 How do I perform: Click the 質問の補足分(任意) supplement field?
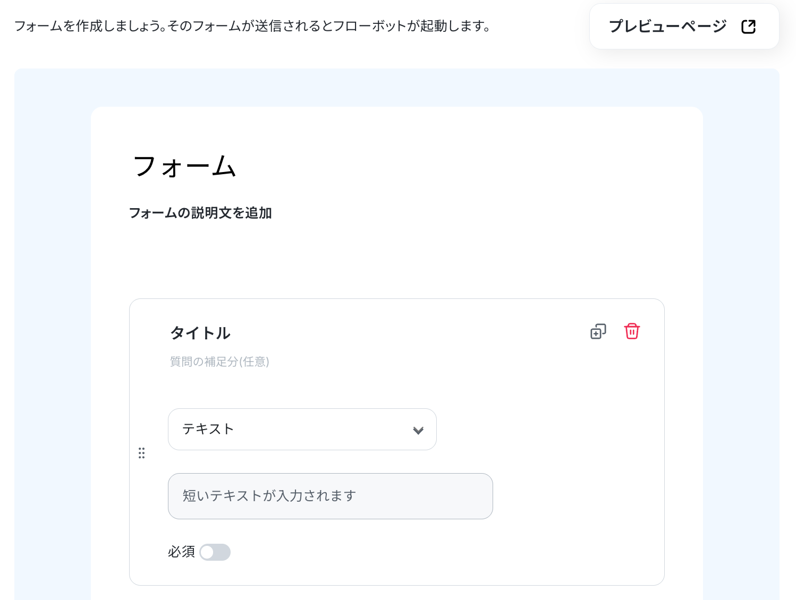coord(219,362)
